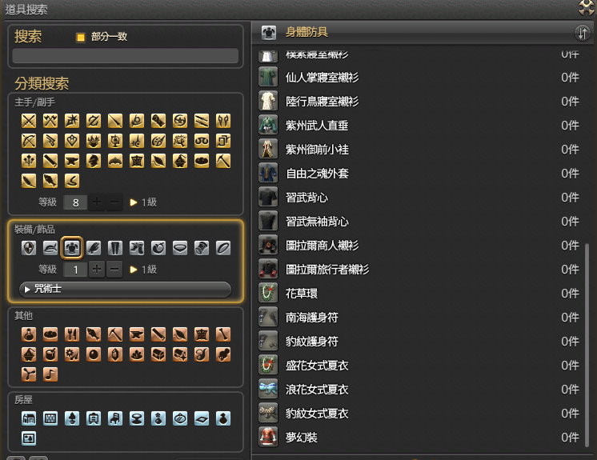Choose the necklace accessory category

(180, 248)
